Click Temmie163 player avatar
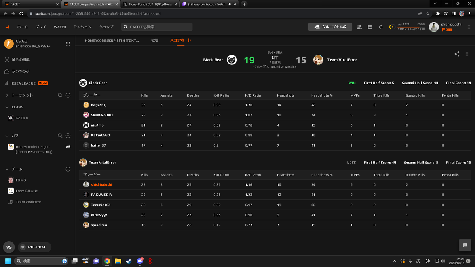This screenshot has width=475, height=267. click(x=86, y=205)
